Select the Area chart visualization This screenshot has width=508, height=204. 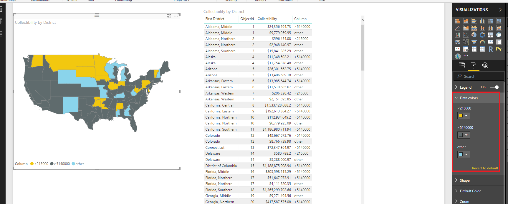[x=466, y=28]
